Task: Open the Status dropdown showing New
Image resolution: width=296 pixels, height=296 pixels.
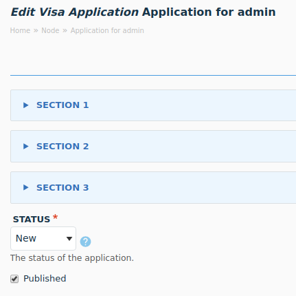Action: point(43,238)
